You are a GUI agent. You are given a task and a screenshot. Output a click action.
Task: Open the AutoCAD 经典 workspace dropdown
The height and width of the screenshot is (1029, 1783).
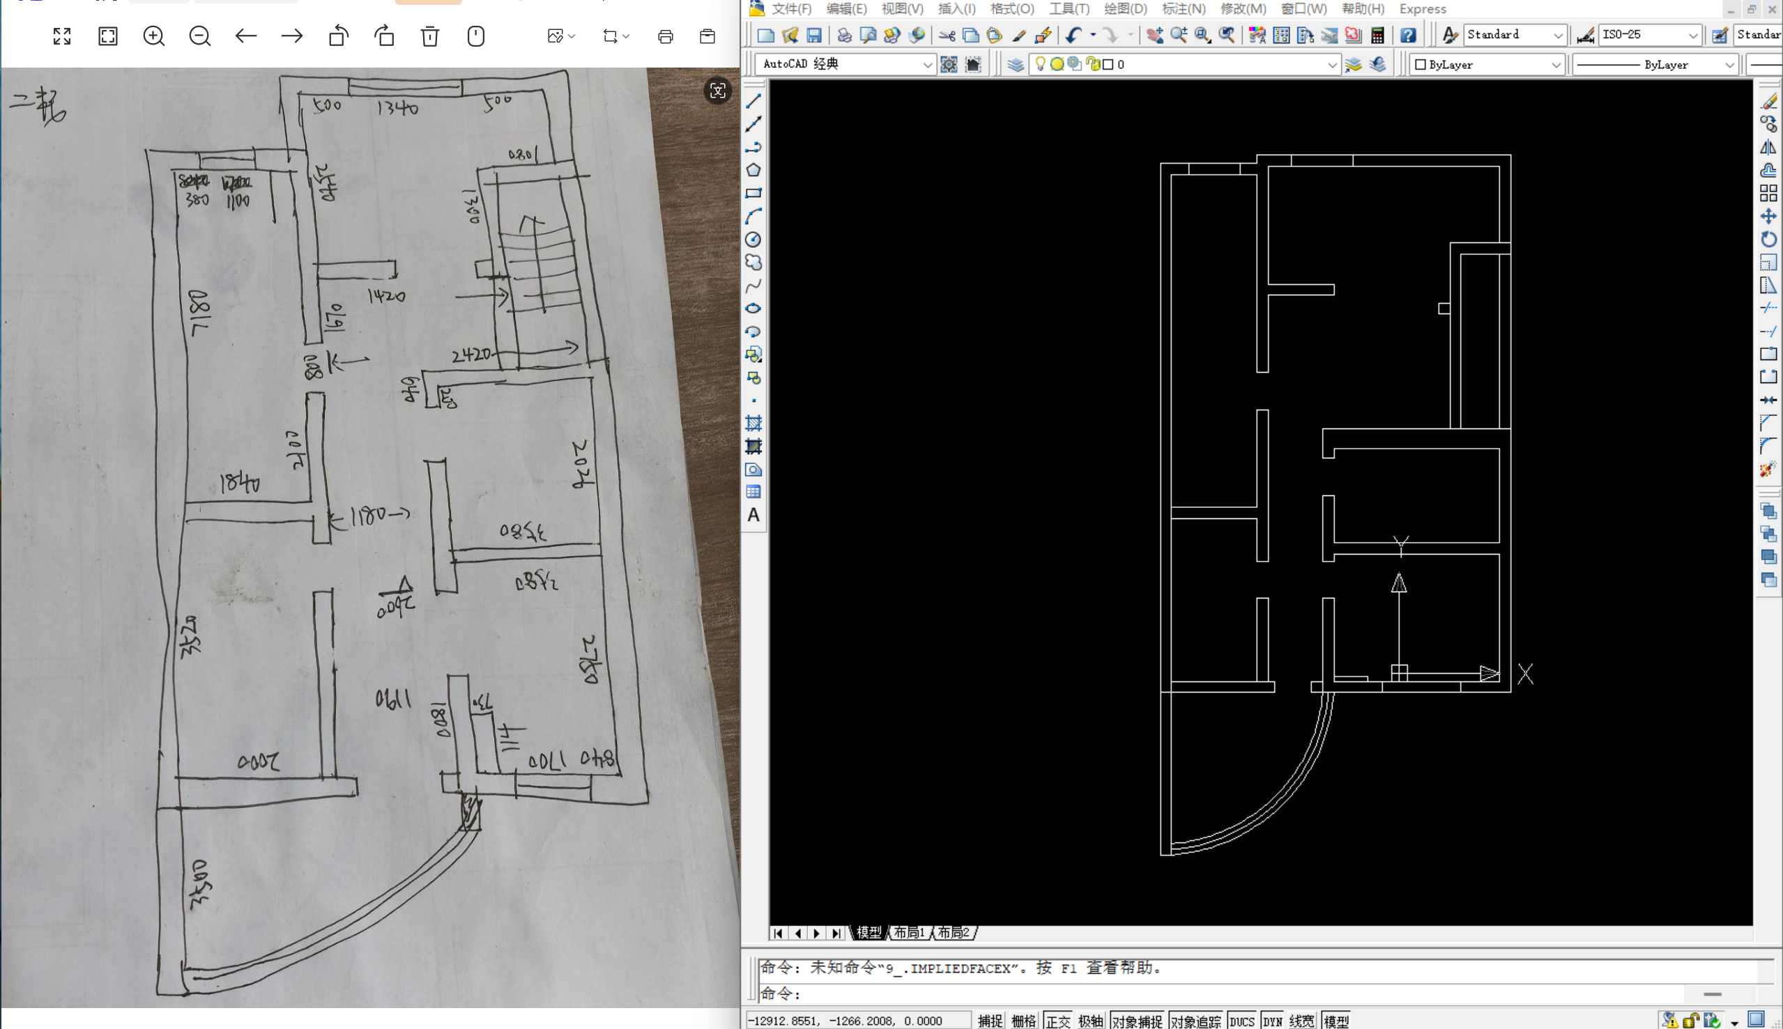pos(927,64)
